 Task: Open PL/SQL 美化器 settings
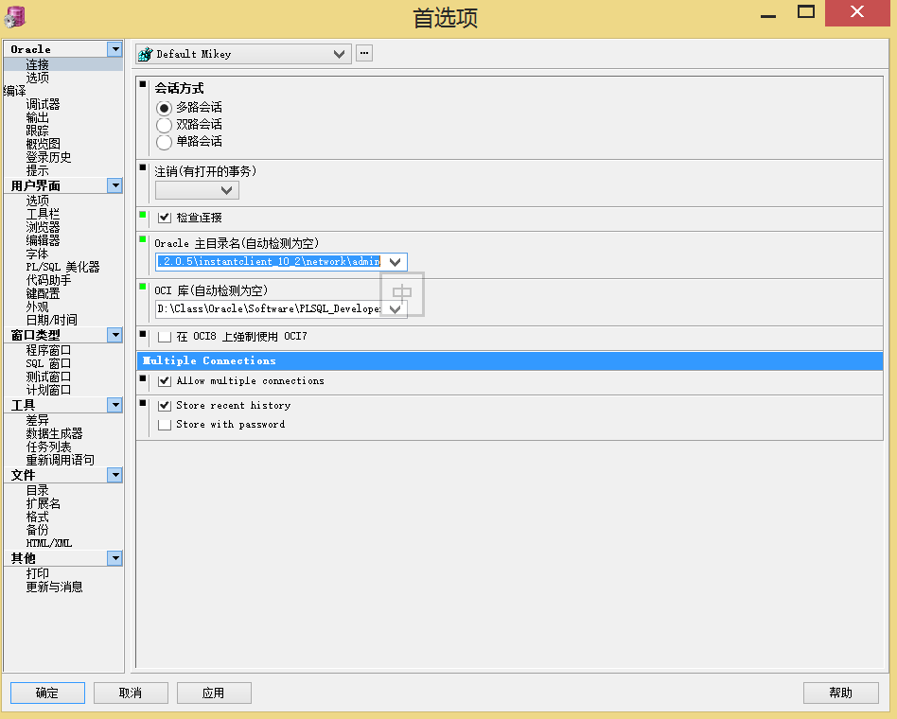[63, 267]
